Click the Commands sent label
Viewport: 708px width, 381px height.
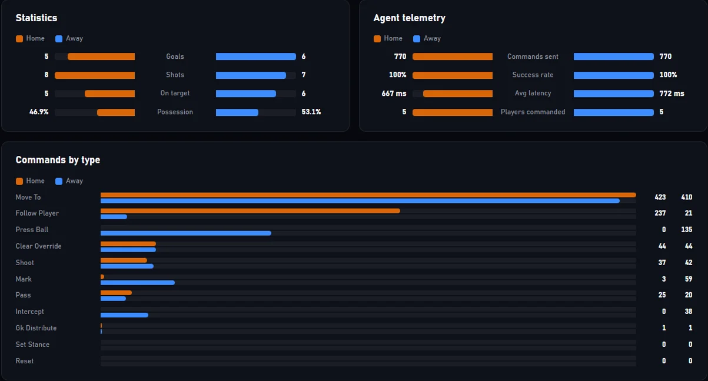(x=533, y=56)
